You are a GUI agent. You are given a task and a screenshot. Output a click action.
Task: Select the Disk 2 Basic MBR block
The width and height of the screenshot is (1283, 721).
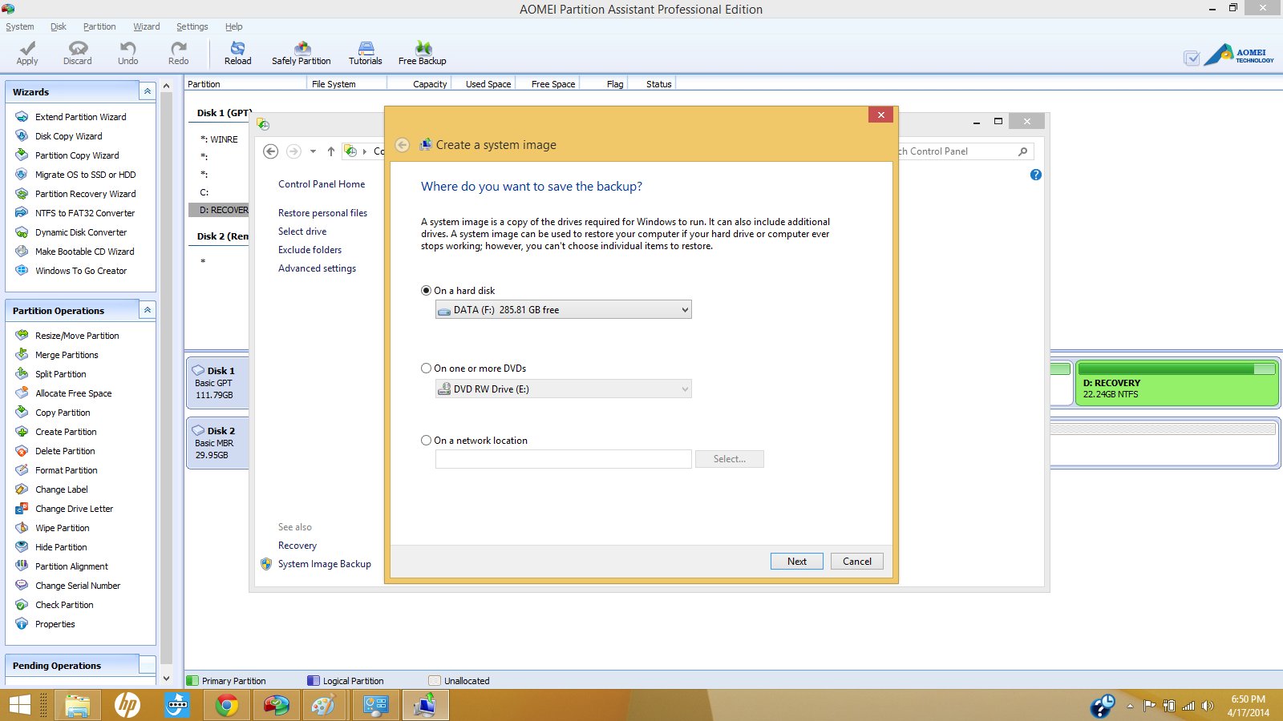click(218, 443)
